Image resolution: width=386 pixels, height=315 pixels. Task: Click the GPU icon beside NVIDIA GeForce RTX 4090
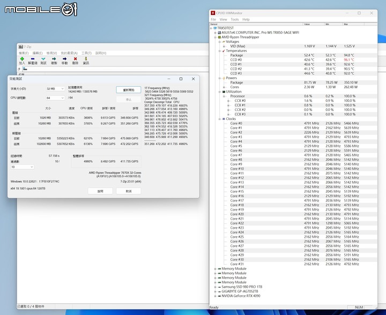219,296
